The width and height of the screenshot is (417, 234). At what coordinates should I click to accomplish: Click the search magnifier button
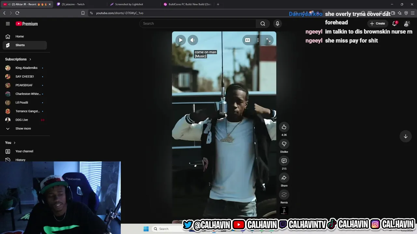tap(263, 23)
